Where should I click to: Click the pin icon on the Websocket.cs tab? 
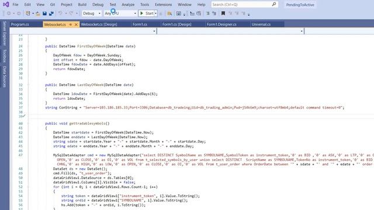pos(71,24)
